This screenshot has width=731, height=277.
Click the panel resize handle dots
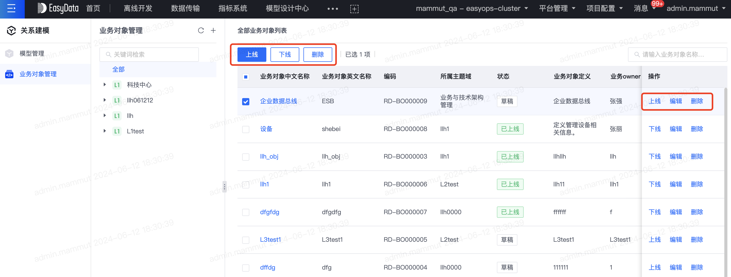[x=224, y=187]
